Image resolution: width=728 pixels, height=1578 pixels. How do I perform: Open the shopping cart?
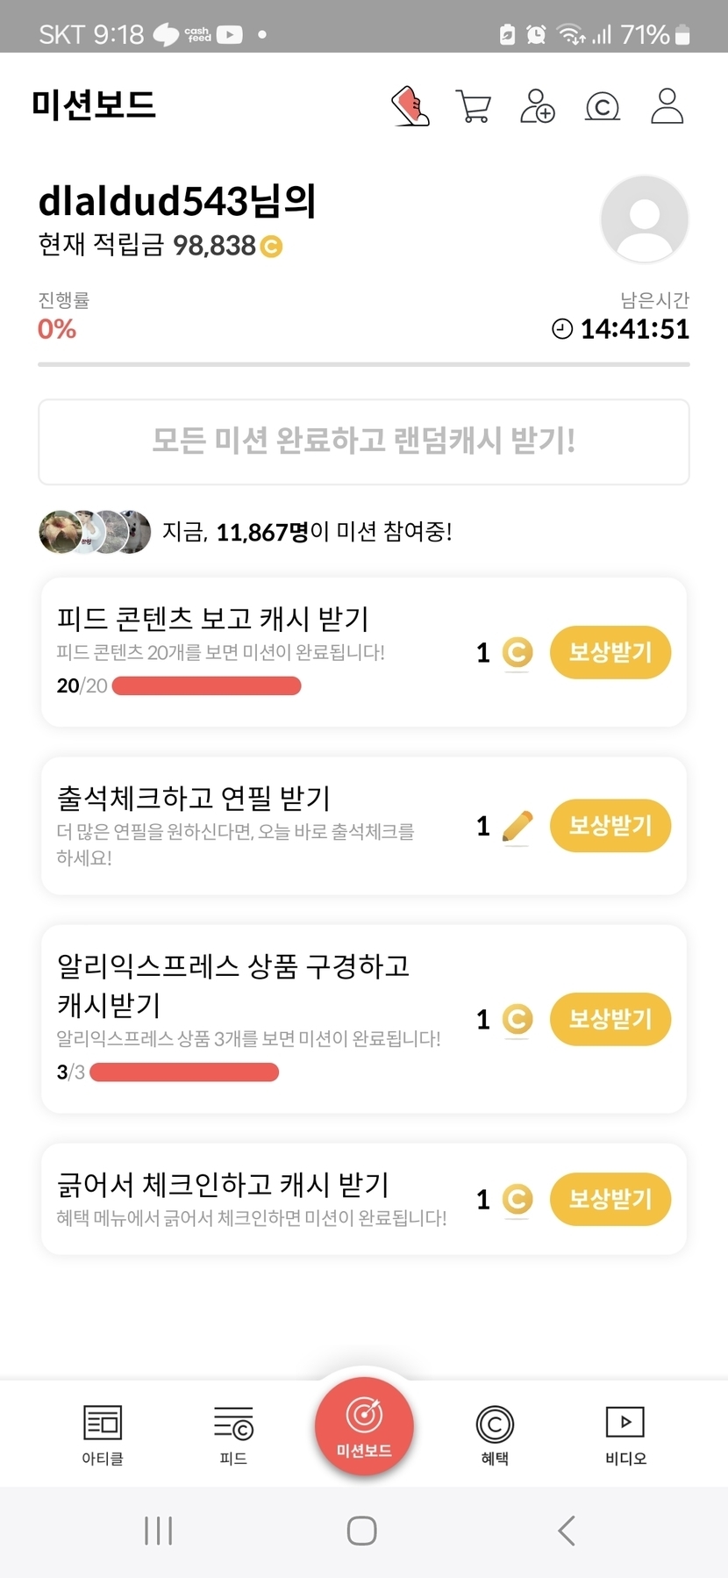pyautogui.click(x=474, y=106)
